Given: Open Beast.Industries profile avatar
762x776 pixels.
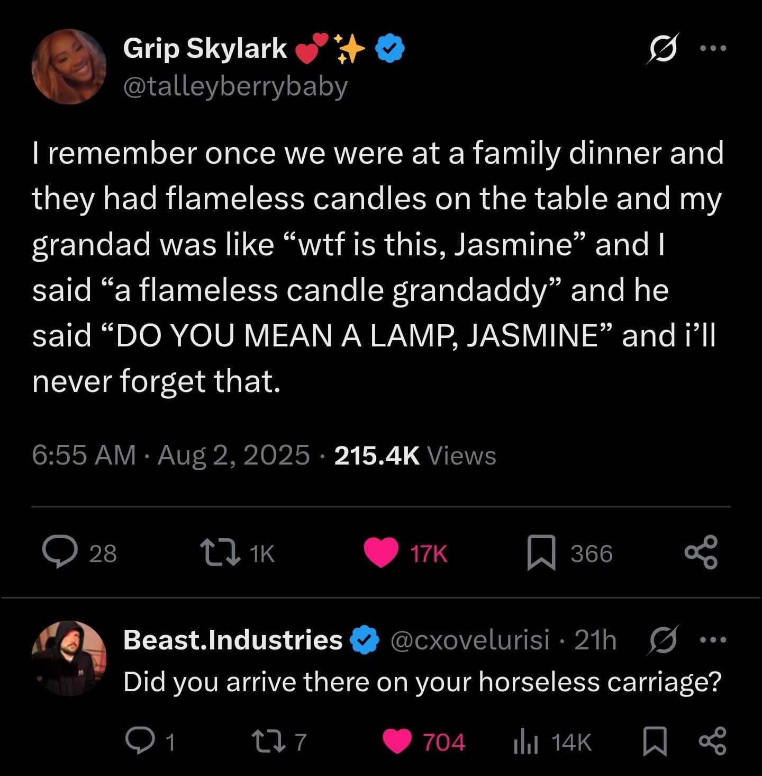Looking at the screenshot, I should click(x=69, y=658).
